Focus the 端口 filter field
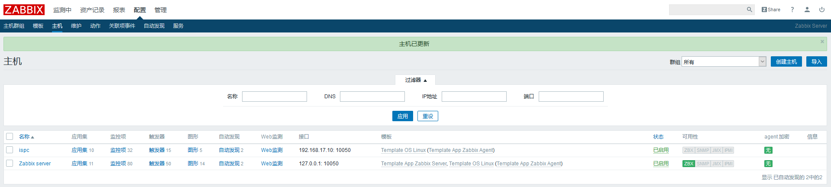 (x=571, y=97)
